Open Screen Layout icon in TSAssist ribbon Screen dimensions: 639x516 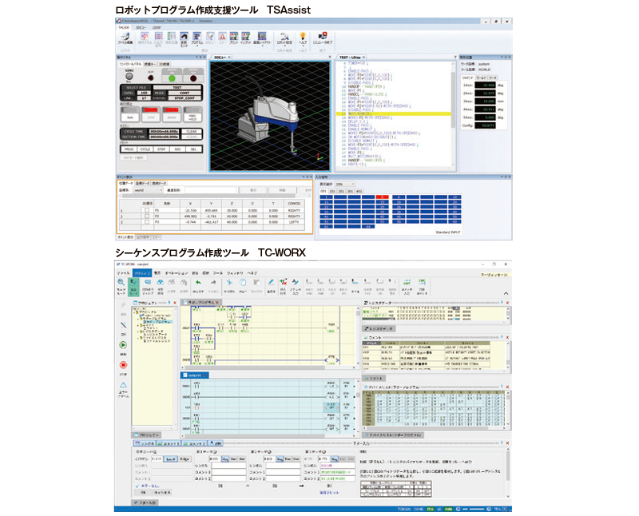click(x=262, y=38)
